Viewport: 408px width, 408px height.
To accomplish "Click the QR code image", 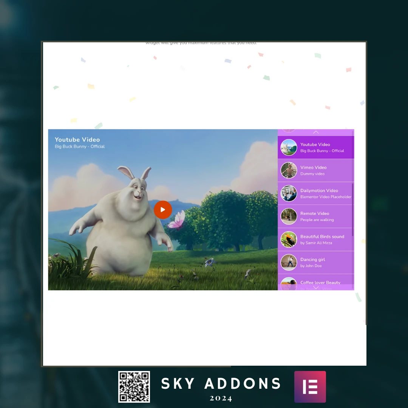I will click(134, 387).
